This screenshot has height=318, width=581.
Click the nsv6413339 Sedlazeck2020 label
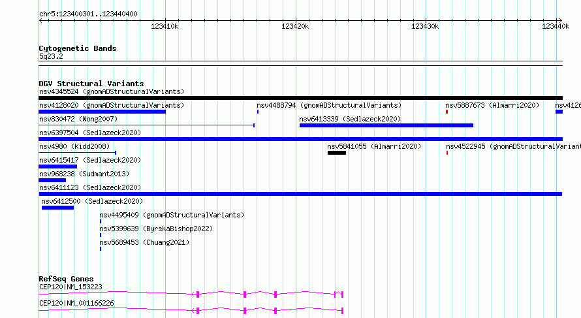click(x=350, y=119)
